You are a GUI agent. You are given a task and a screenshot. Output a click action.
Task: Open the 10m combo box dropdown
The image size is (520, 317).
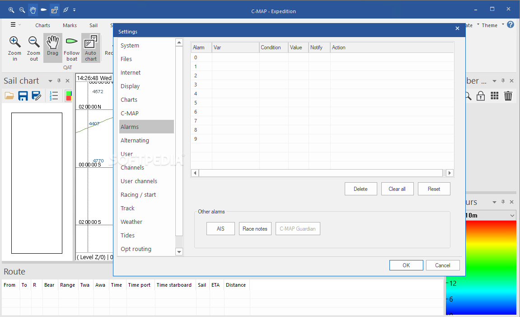(512, 215)
